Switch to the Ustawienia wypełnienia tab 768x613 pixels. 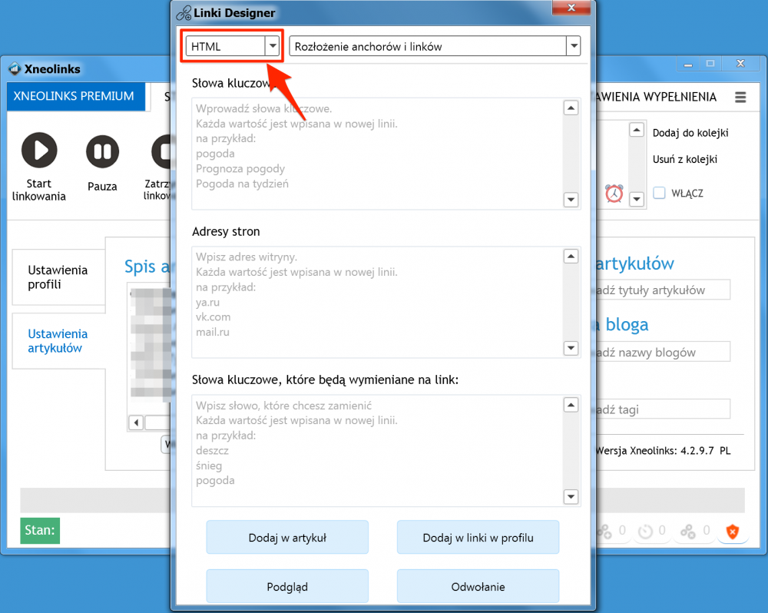point(655,97)
